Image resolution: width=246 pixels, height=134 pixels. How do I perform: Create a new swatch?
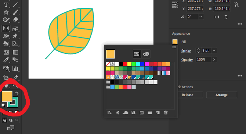coord(158,112)
